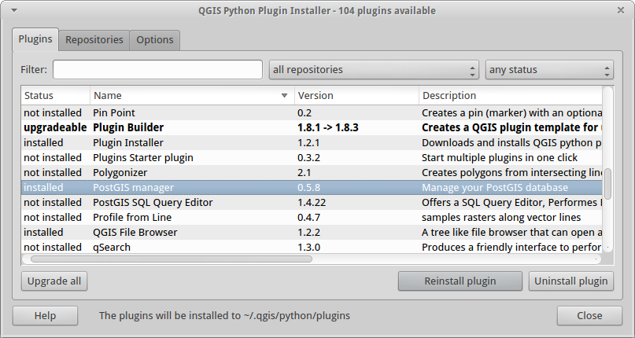635x338 pixels.
Task: Select the Pin Point plugin row
Action: click(x=312, y=112)
